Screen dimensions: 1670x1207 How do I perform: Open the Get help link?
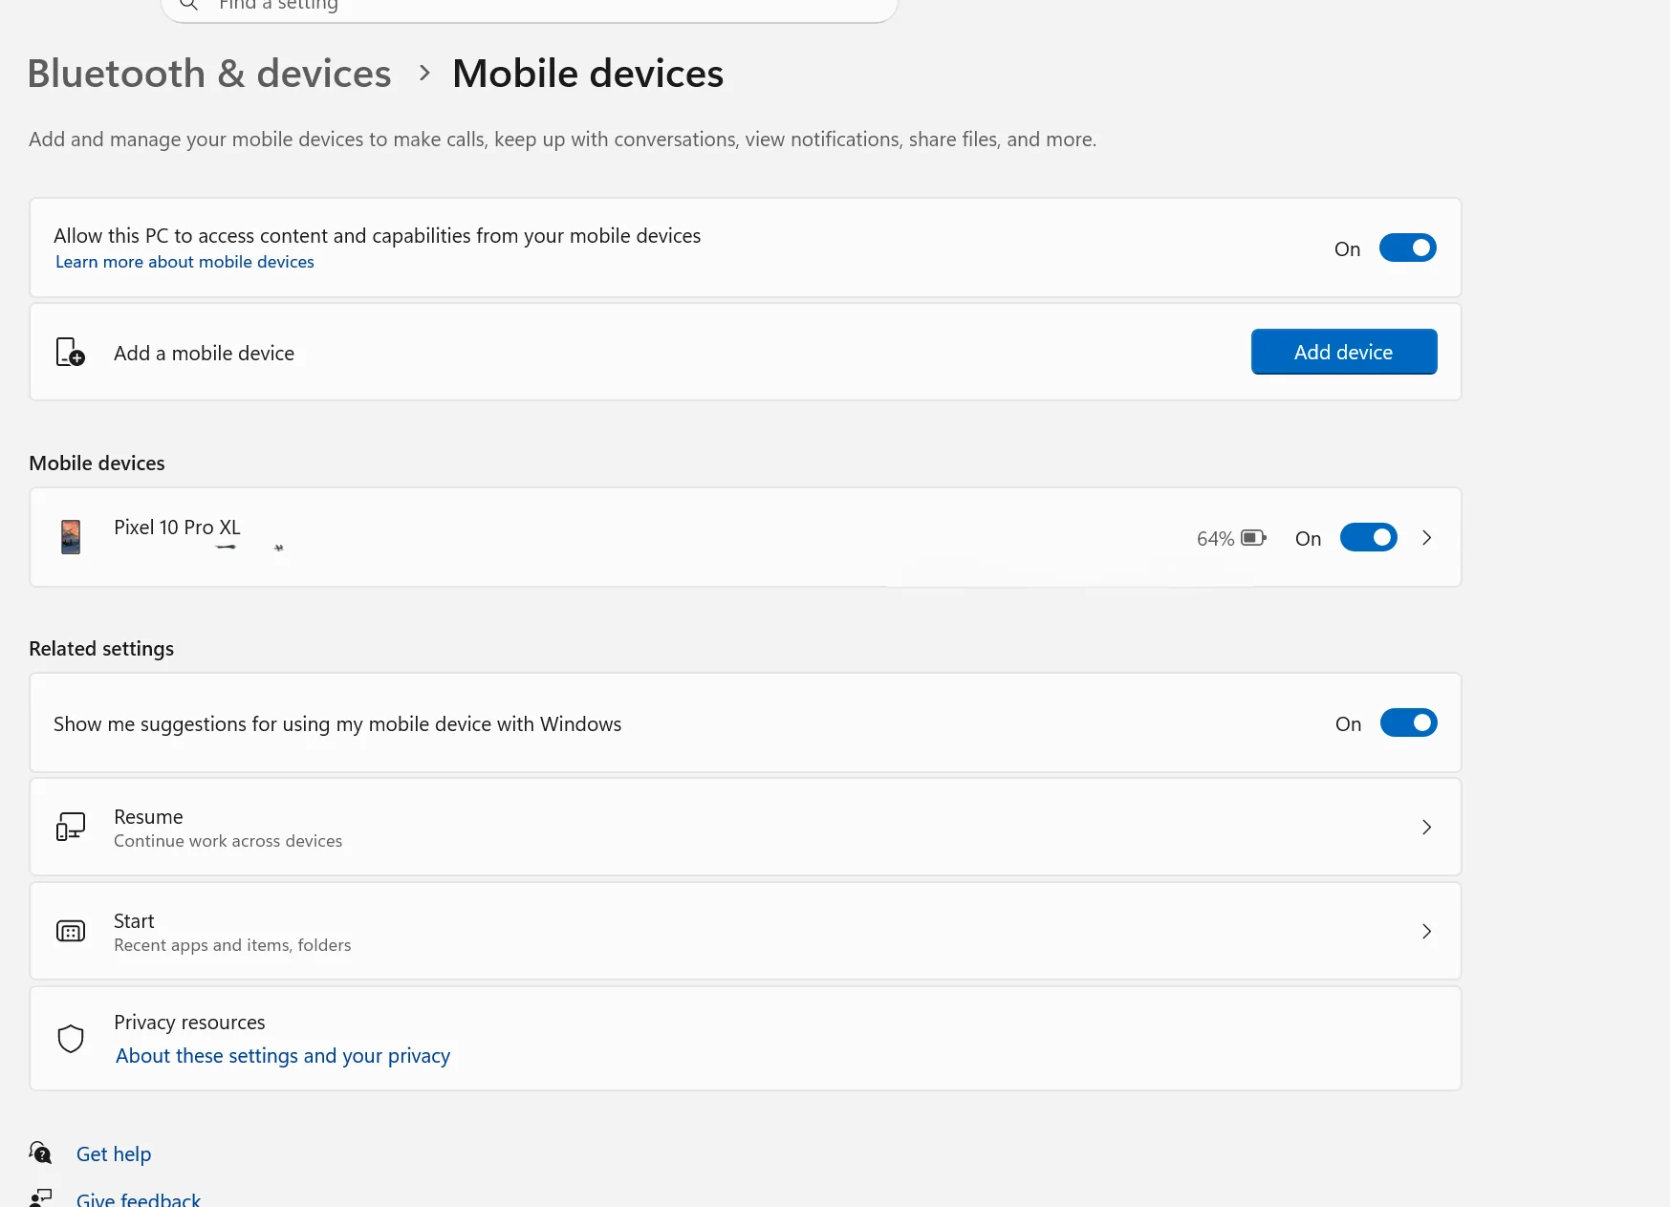114,1154
